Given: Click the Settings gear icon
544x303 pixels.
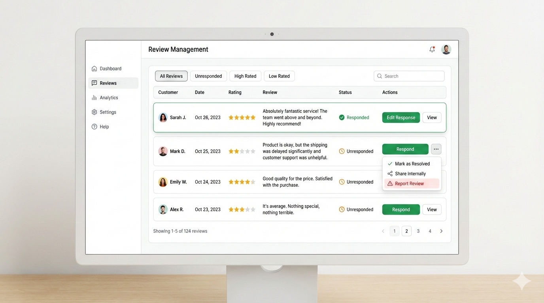Looking at the screenshot, I should point(94,112).
